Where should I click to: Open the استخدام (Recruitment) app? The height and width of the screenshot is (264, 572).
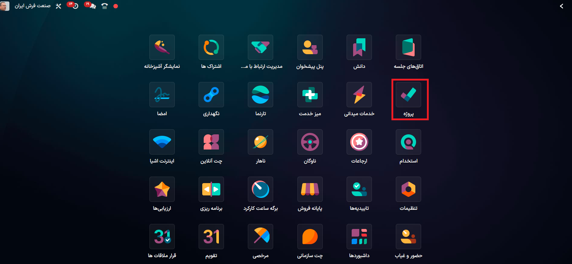pyautogui.click(x=408, y=142)
